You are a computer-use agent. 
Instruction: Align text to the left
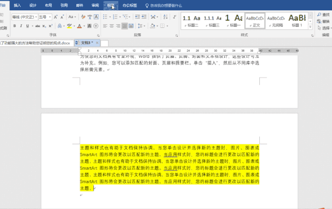pos(105,26)
